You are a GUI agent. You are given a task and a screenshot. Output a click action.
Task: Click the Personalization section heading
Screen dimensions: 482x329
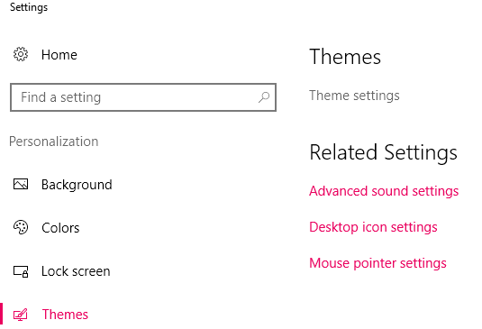(x=54, y=142)
